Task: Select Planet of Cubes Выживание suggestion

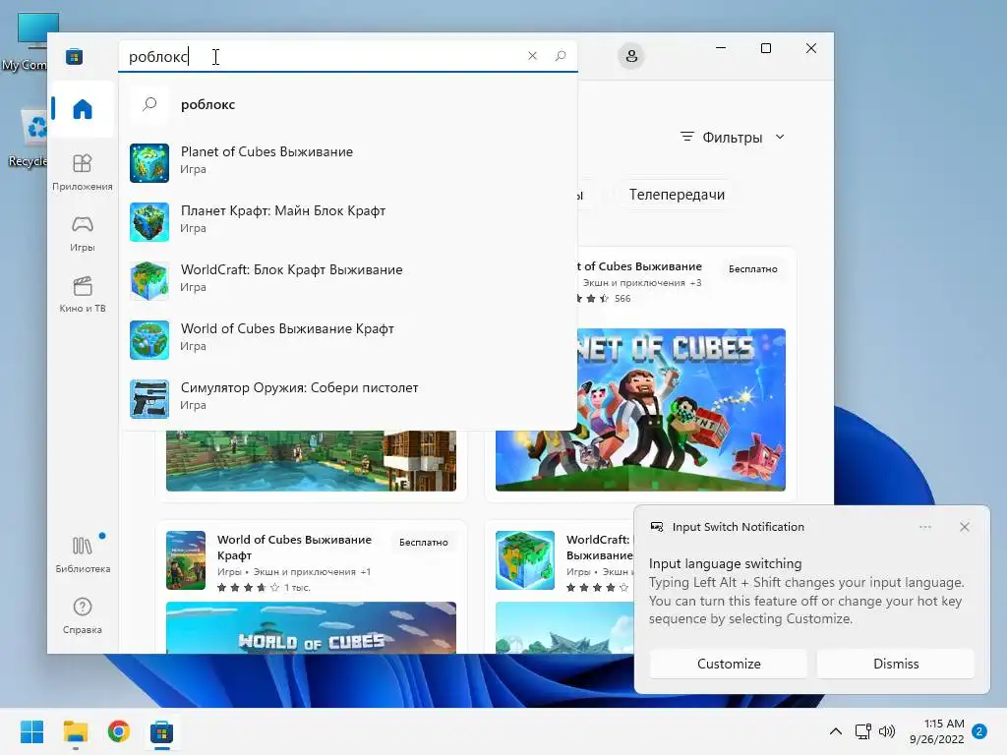Action: (x=347, y=160)
